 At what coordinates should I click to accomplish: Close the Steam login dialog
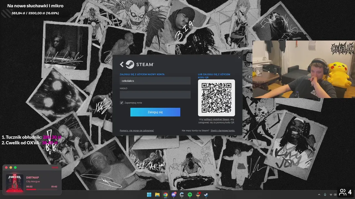click(239, 57)
